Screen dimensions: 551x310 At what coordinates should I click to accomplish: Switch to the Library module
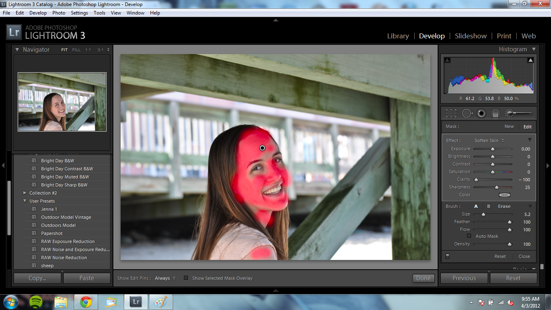pos(398,36)
